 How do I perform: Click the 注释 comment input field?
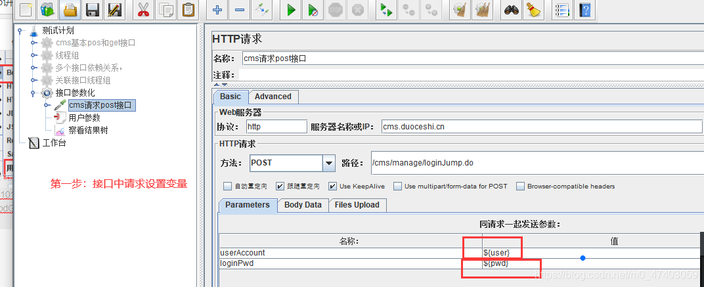click(472, 75)
